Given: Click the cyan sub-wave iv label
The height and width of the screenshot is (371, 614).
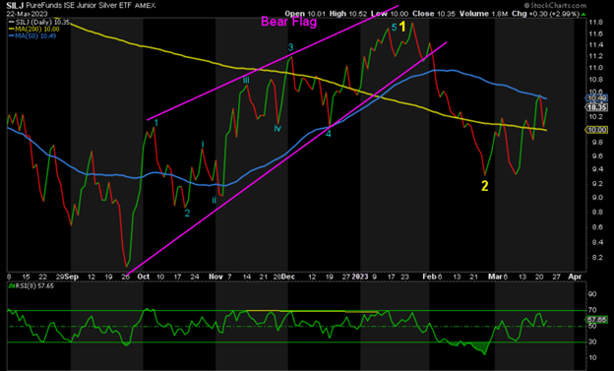Looking at the screenshot, I should 277,128.
